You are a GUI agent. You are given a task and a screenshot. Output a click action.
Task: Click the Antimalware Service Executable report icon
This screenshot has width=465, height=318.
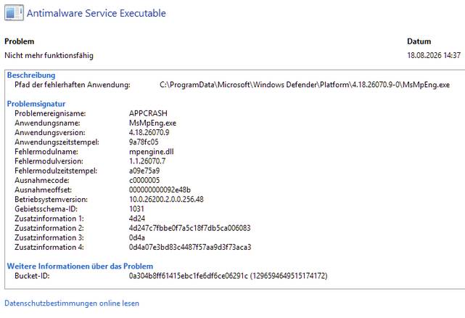[14, 13]
